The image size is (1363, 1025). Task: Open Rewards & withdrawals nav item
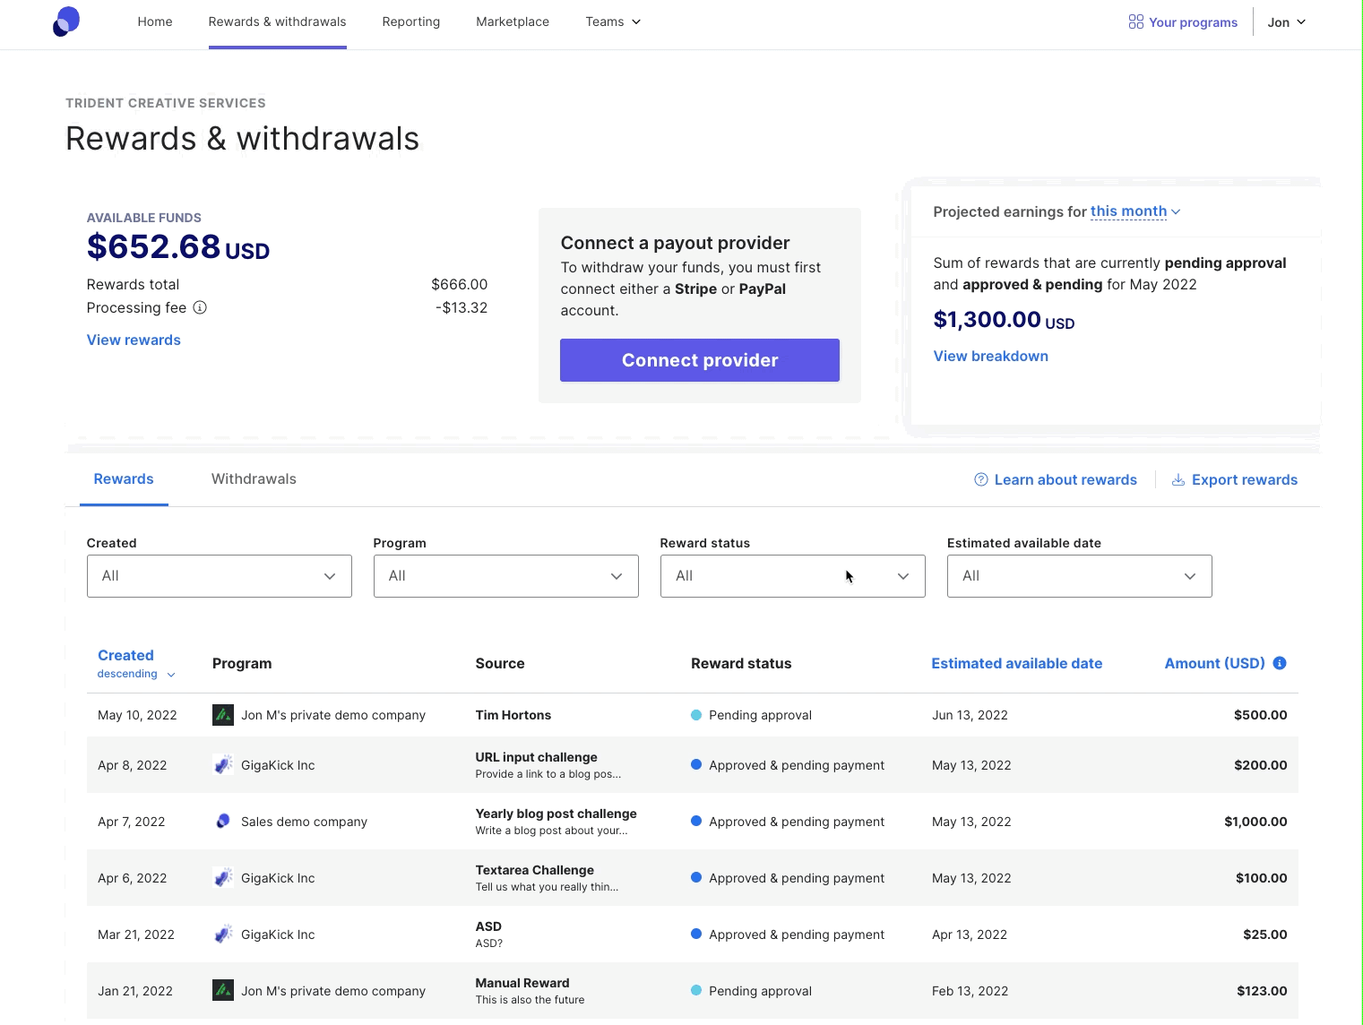pyautogui.click(x=278, y=22)
